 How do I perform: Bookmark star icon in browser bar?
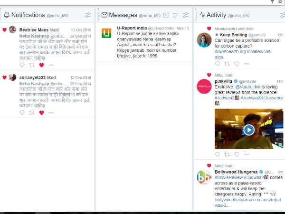click(280, 1)
